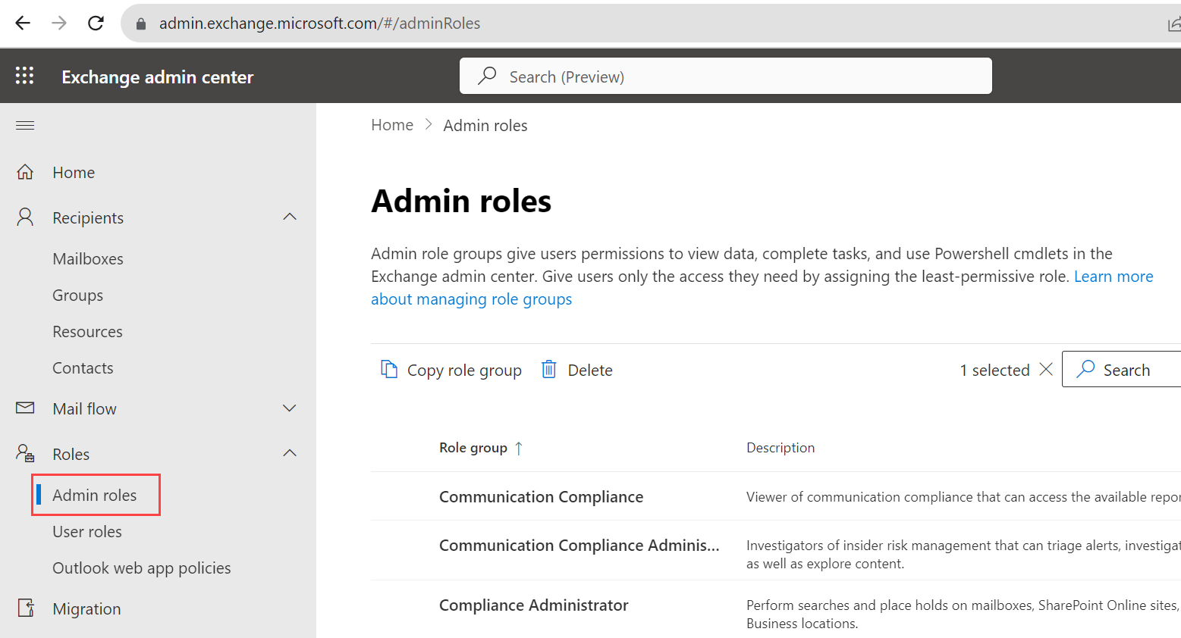
Task: View site info via lock icon
Action: [140, 23]
